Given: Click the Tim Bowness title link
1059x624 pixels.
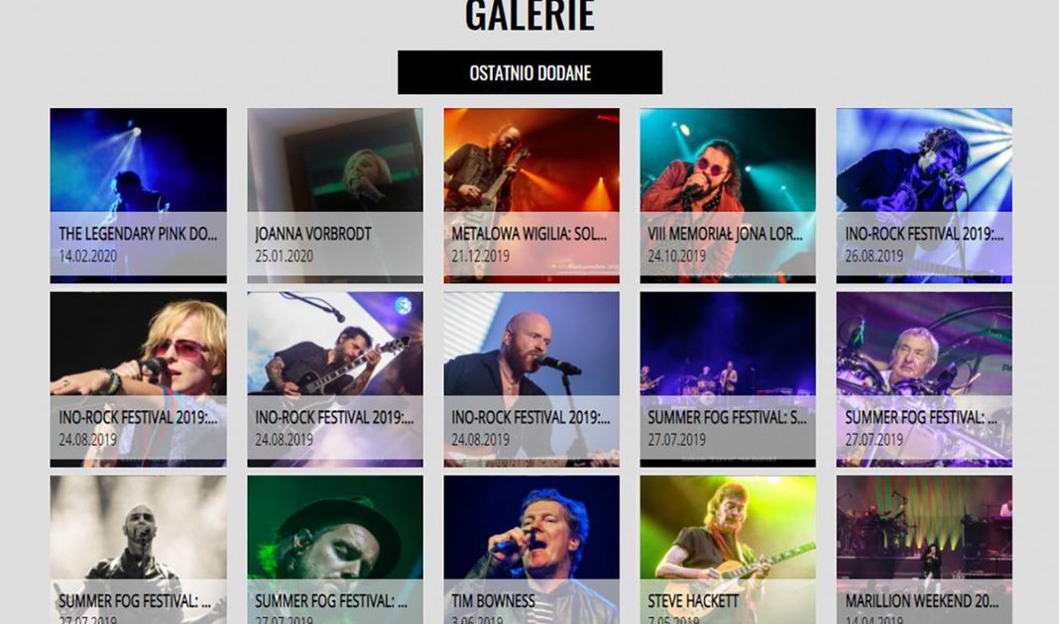Looking at the screenshot, I should [493, 601].
